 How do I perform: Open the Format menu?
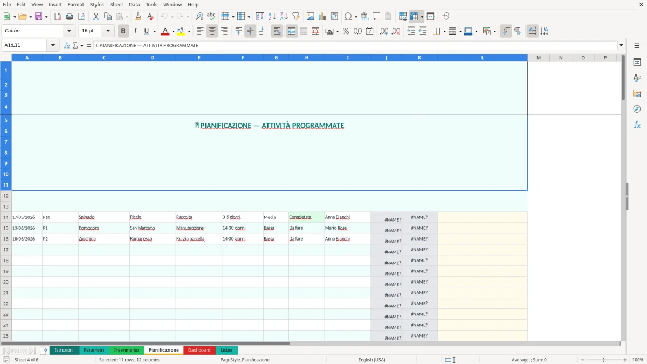pyautogui.click(x=76, y=4)
